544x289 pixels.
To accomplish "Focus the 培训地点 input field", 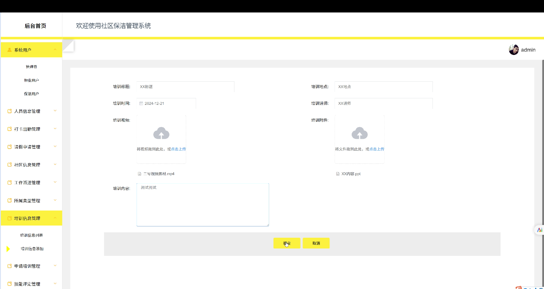I will pos(384,87).
